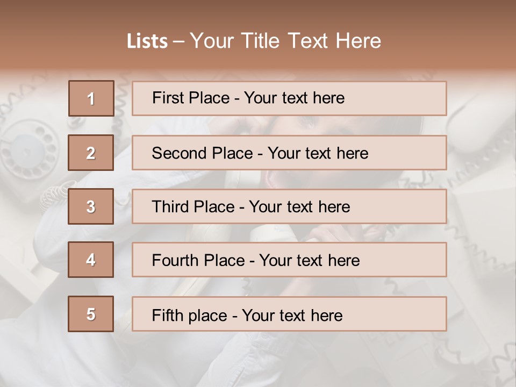Click the coiled cord left of number 3

[x=54, y=195]
